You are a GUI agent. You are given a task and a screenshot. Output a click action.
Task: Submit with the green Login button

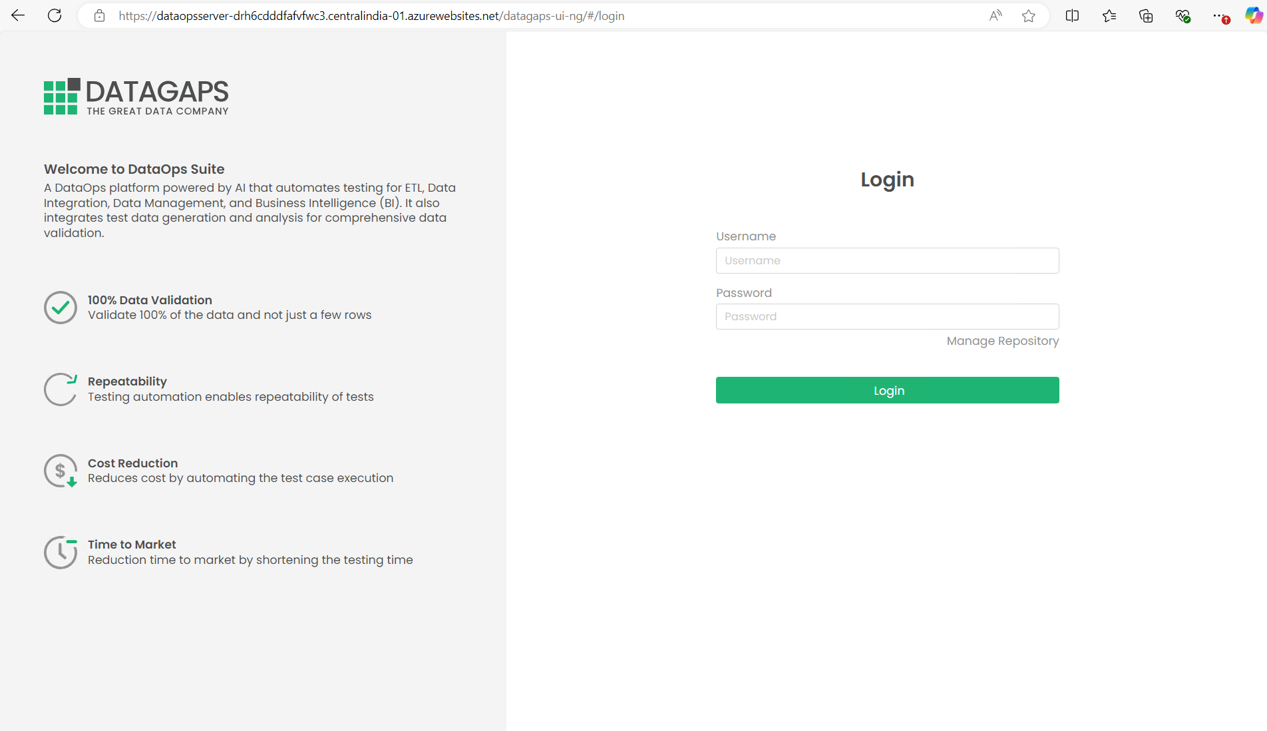887,390
